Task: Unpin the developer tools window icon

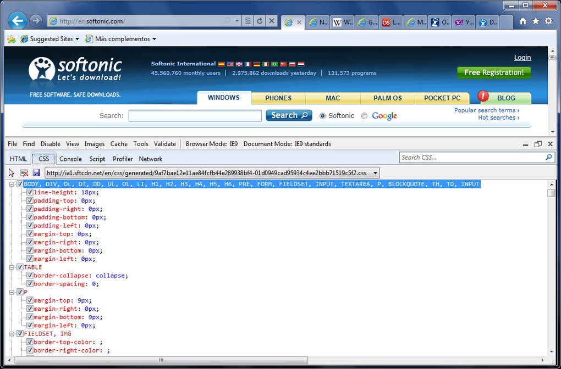Action: (538, 144)
